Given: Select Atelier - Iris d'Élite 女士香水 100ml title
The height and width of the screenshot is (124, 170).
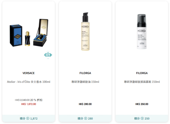Looking at the screenshot, I should pyautogui.click(x=29, y=82).
